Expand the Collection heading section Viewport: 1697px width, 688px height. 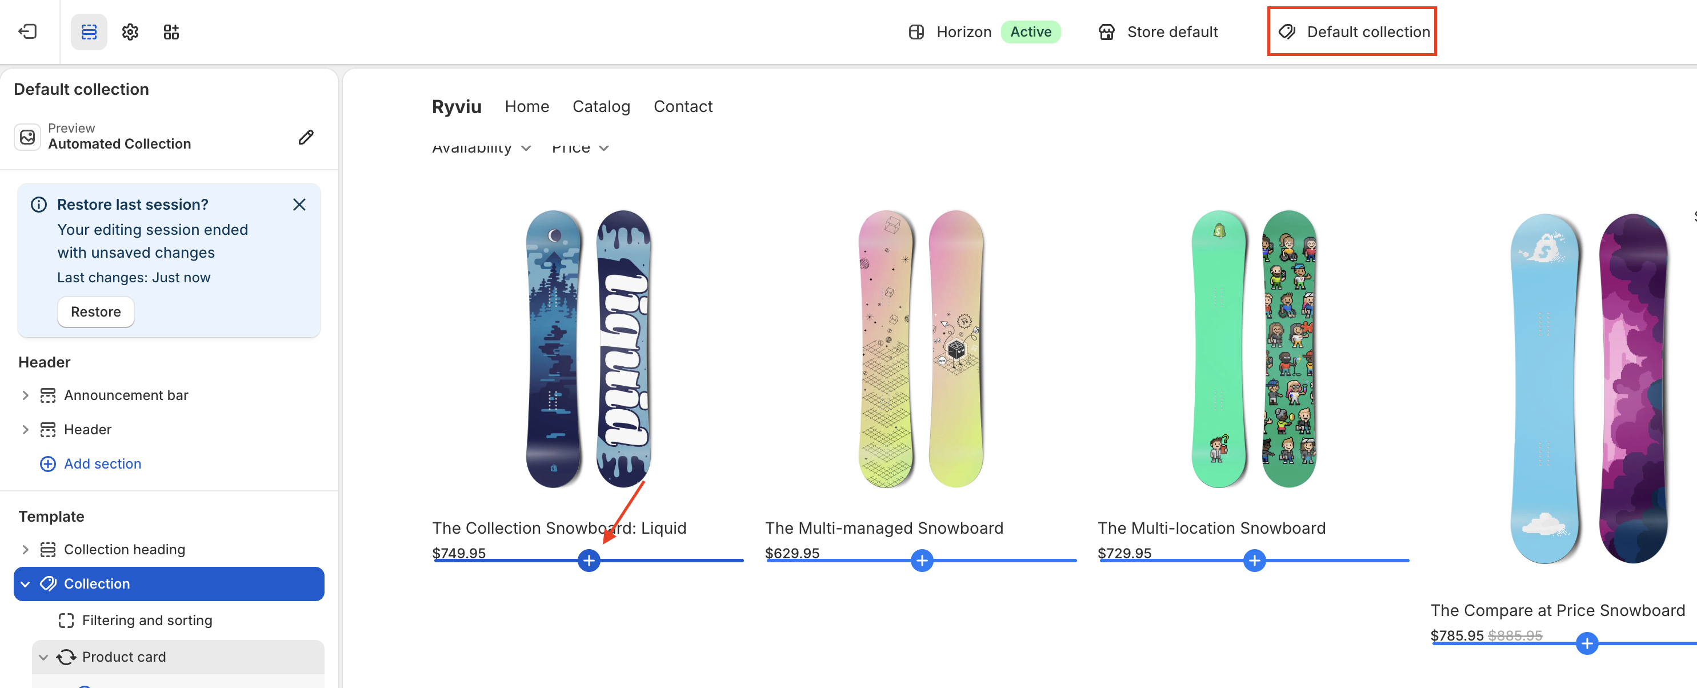pyautogui.click(x=25, y=550)
